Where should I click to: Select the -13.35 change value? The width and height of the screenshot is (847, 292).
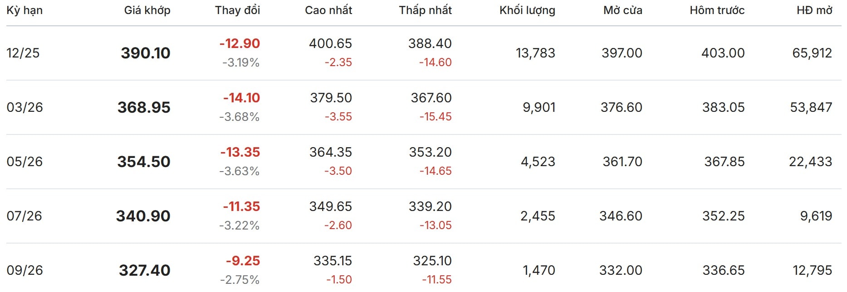click(x=240, y=152)
